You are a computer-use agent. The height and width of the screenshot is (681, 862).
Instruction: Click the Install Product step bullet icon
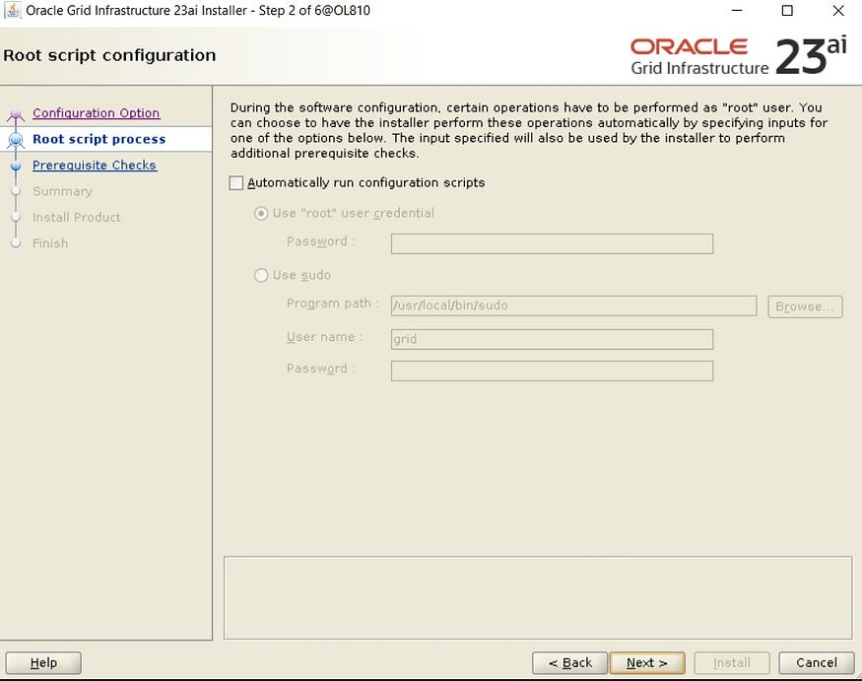(16, 217)
